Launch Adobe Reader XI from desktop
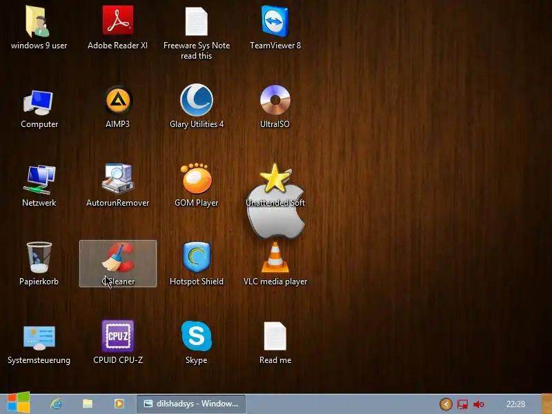Image resolution: width=552 pixels, height=414 pixels. click(118, 21)
